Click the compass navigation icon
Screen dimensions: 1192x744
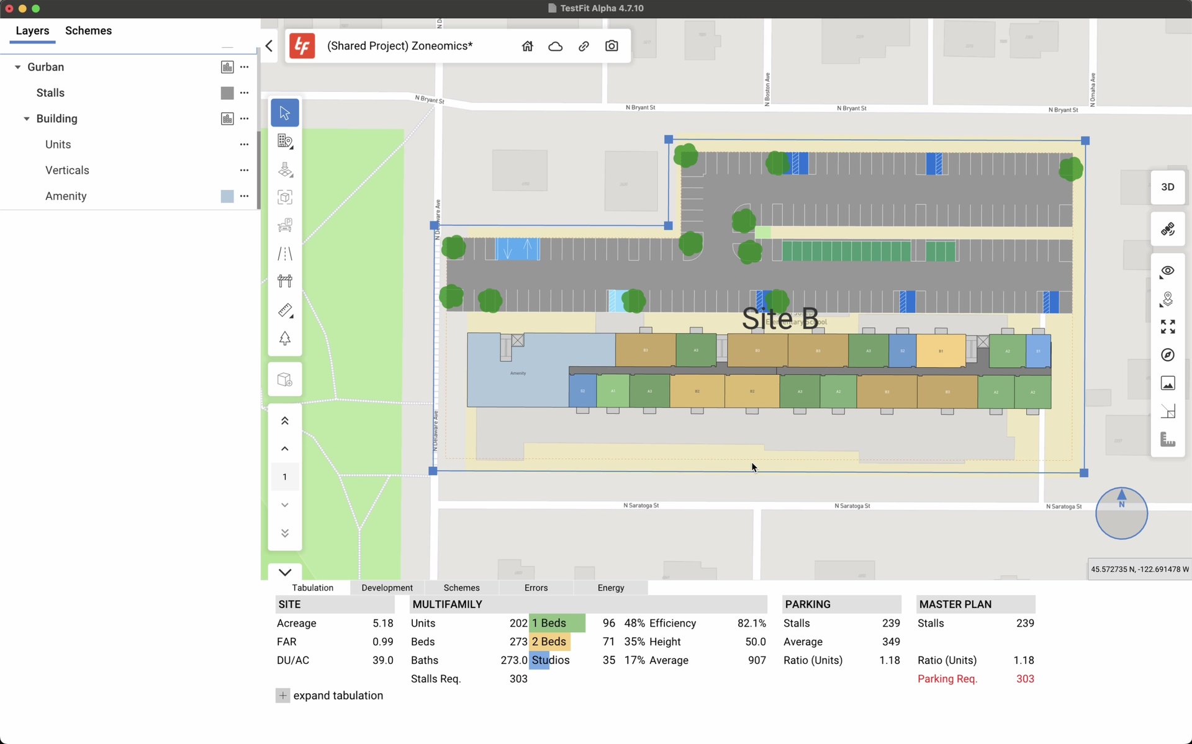tap(1167, 355)
